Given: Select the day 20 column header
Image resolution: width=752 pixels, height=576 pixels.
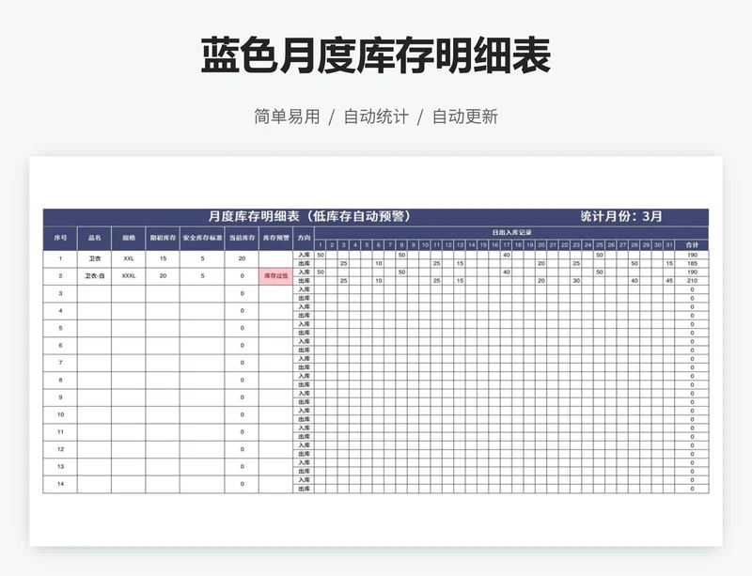Looking at the screenshot, I should point(541,245).
